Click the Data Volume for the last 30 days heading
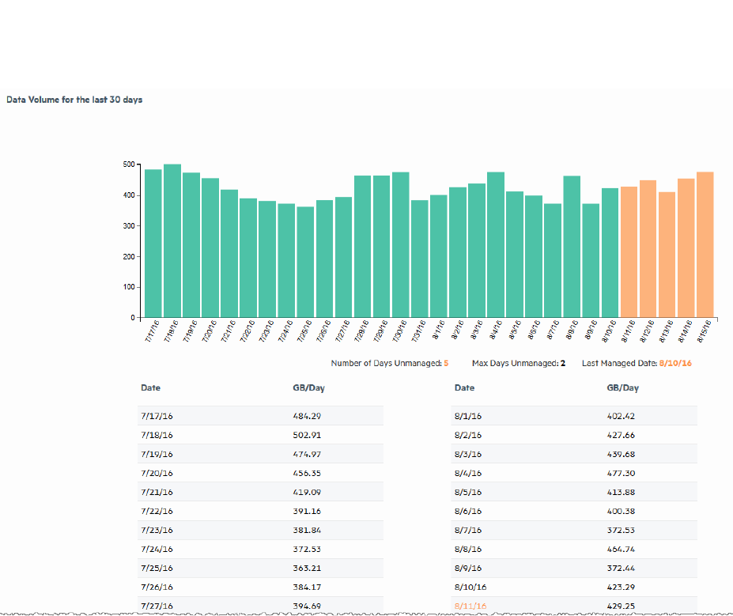The height and width of the screenshot is (616, 733). pyautogui.click(x=74, y=100)
